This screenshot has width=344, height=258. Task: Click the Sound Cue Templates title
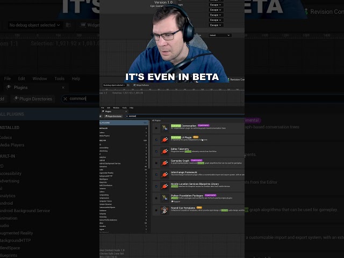(x=183, y=207)
